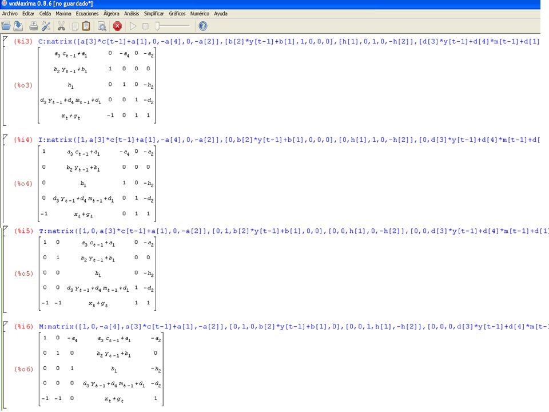Click the animation play triangle button
The image size is (549, 412).
tap(133, 26)
